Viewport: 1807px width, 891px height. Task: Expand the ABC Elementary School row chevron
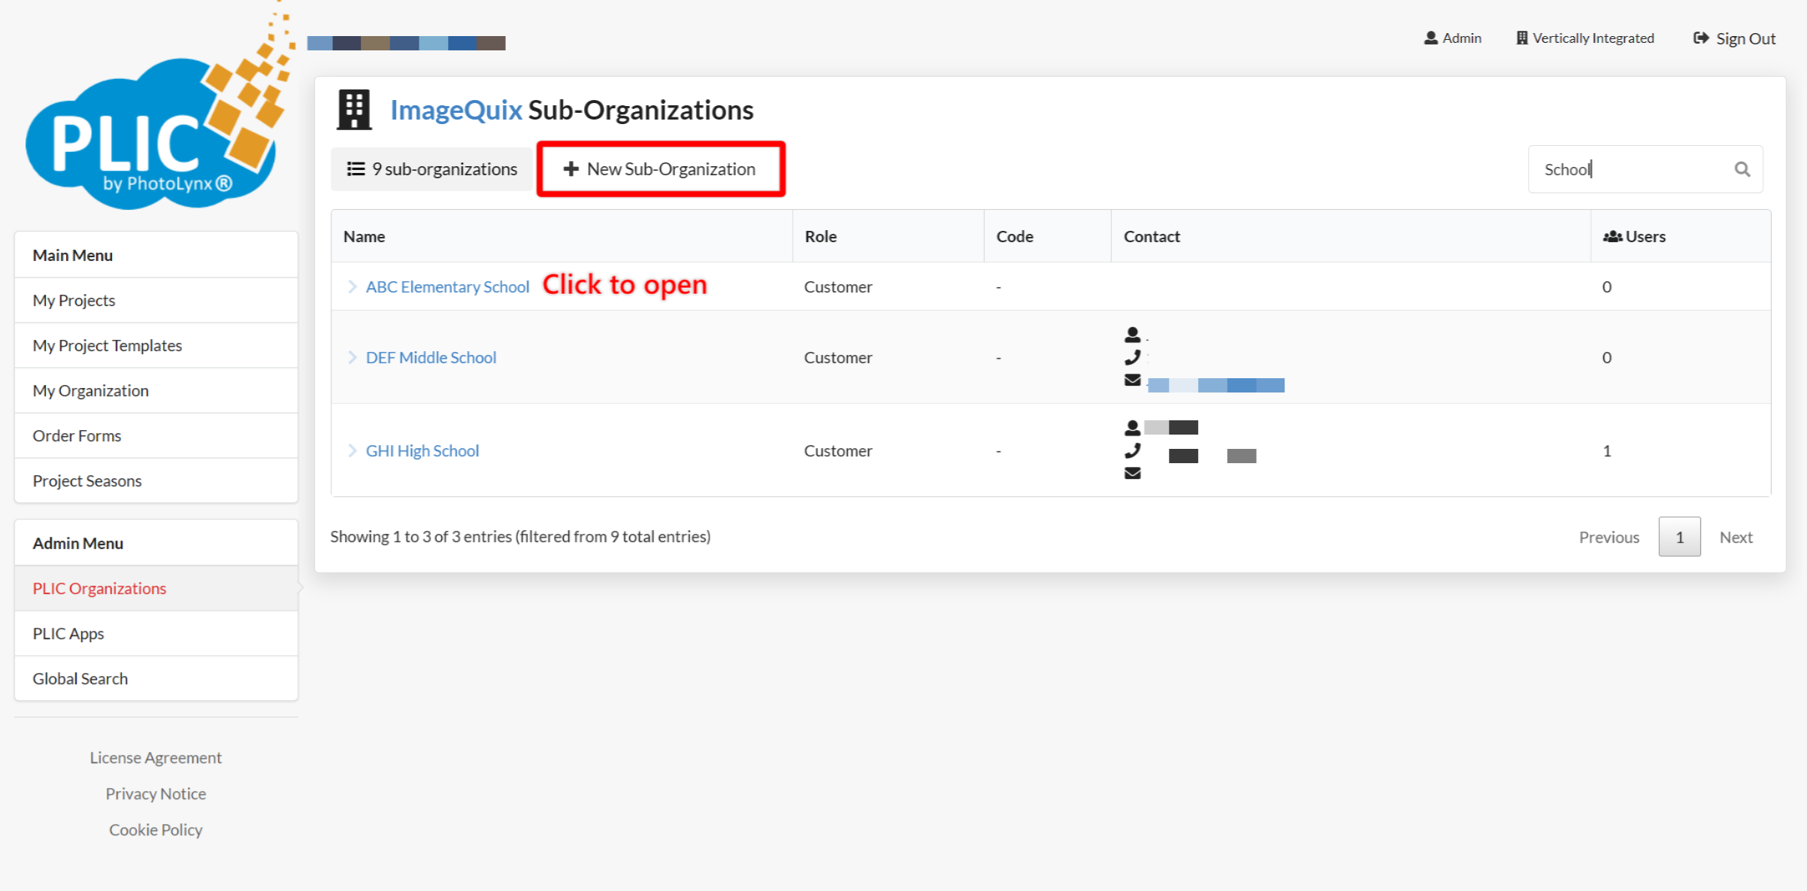tap(352, 286)
